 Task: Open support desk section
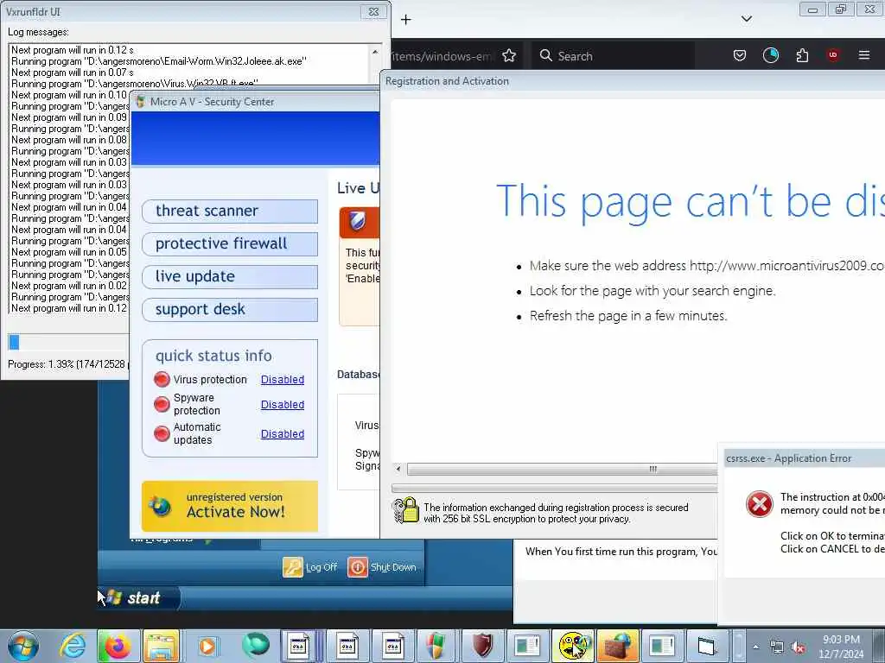click(230, 310)
